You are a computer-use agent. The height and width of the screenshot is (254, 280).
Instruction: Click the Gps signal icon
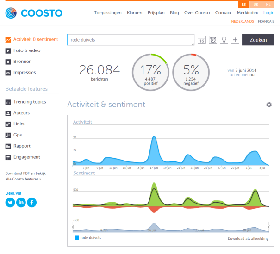(8, 136)
